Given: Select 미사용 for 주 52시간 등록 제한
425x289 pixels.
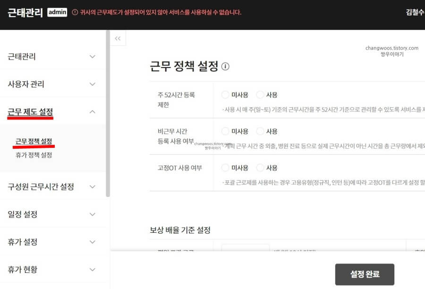Looking at the screenshot, I should pyautogui.click(x=225, y=94).
